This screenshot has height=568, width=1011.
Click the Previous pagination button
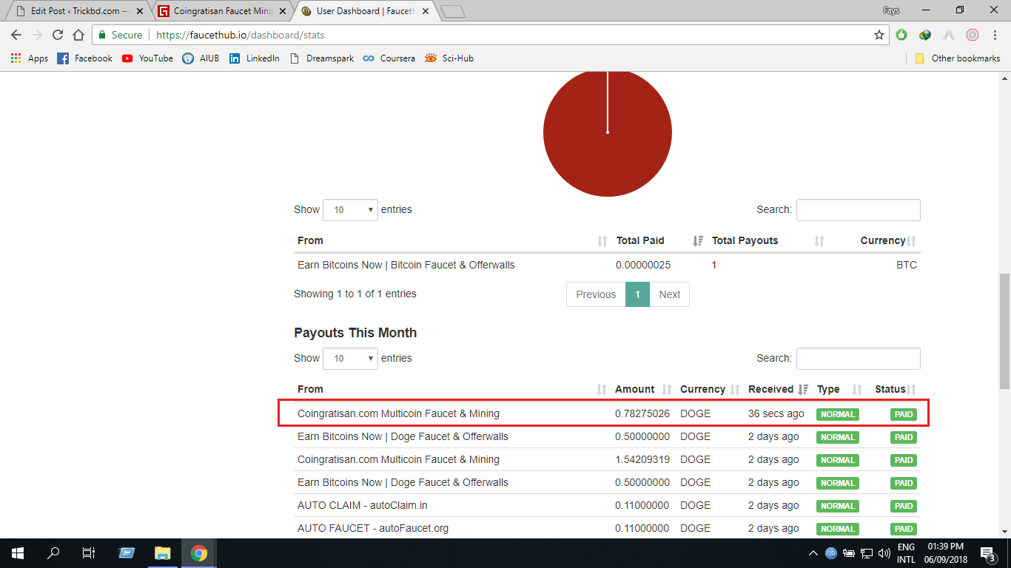pyautogui.click(x=596, y=294)
